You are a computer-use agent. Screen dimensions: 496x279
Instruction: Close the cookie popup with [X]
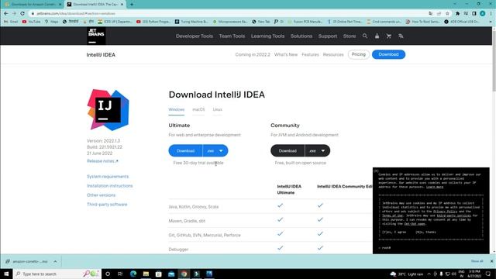pos(376,170)
